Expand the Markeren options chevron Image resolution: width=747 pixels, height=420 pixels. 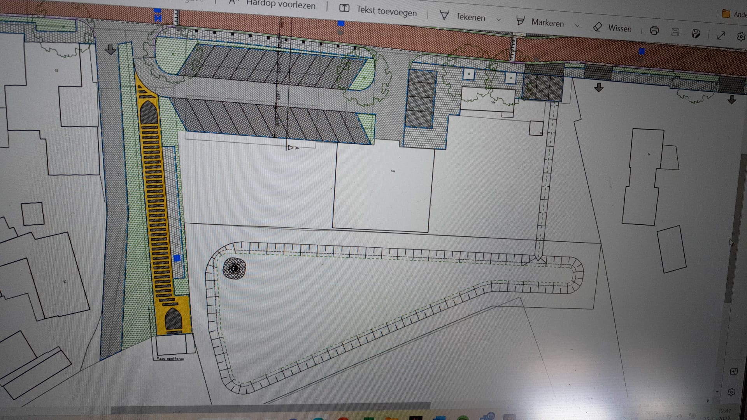coord(577,25)
